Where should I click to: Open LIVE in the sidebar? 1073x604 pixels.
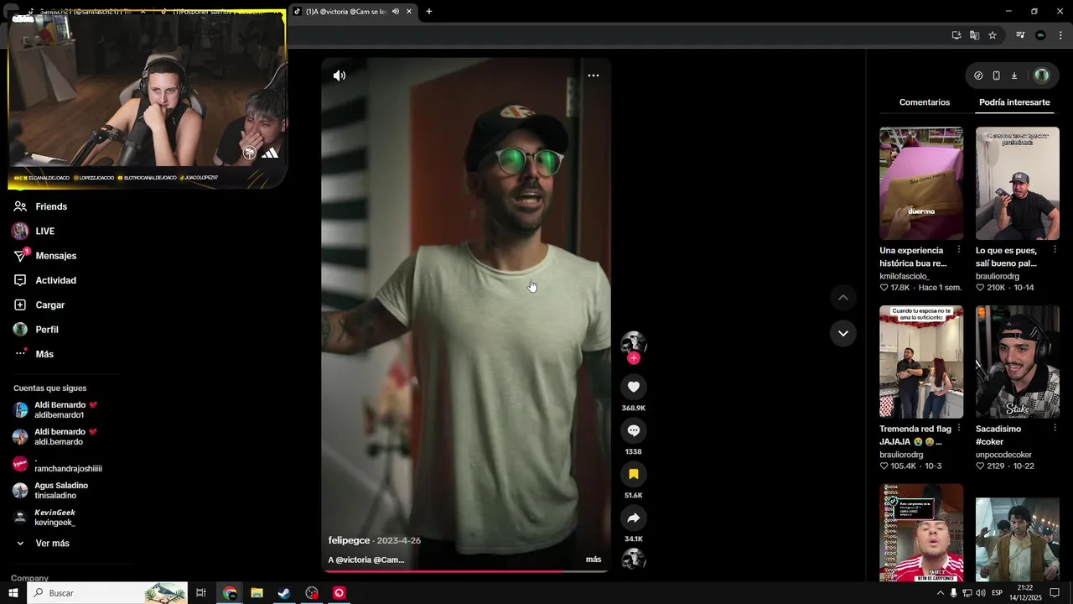tap(44, 231)
